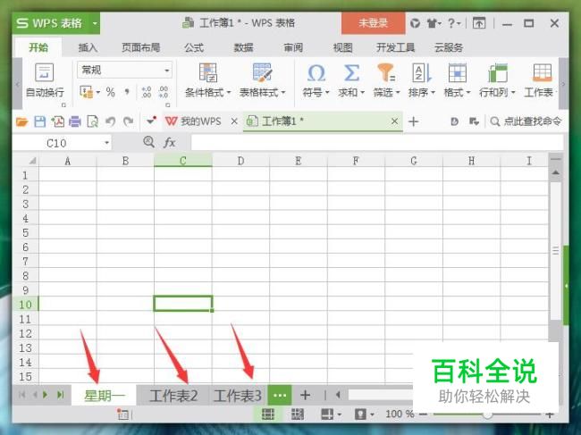Screen dimensions: 581x435
Task: Redo the last action
Action: (128, 121)
